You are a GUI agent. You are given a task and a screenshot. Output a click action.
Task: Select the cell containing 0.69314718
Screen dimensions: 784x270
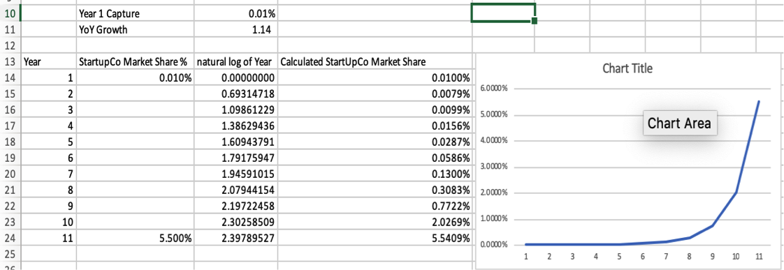(235, 94)
